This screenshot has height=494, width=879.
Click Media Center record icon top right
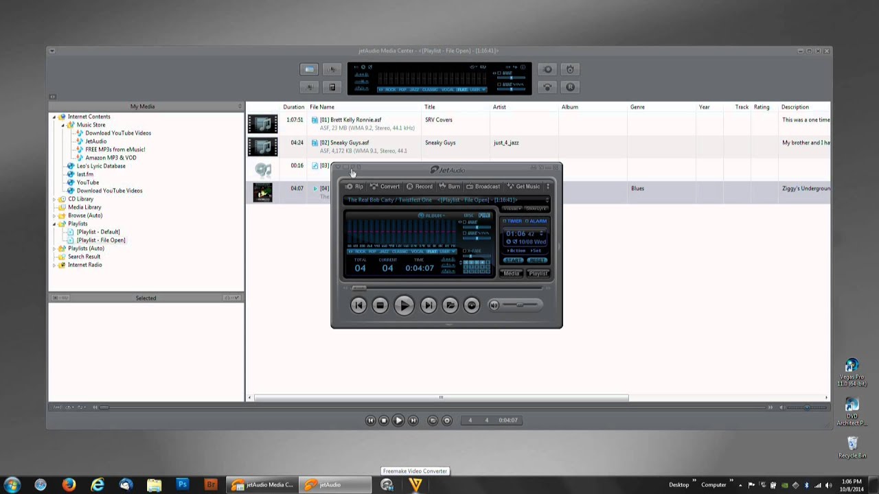pos(570,87)
